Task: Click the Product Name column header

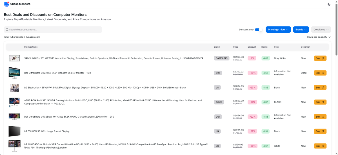Action: [x=31, y=47]
